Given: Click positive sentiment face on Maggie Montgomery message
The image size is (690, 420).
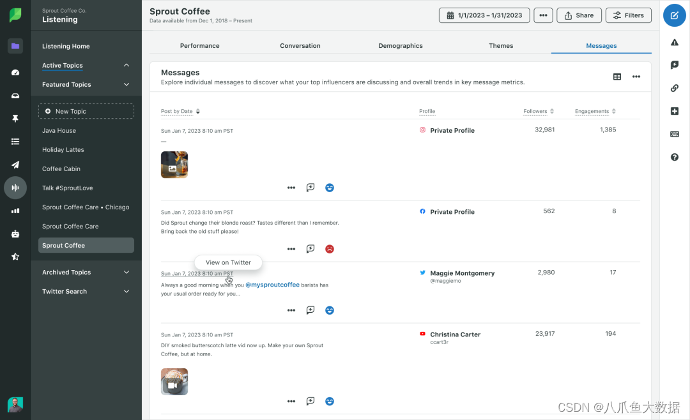Looking at the screenshot, I should (x=330, y=310).
